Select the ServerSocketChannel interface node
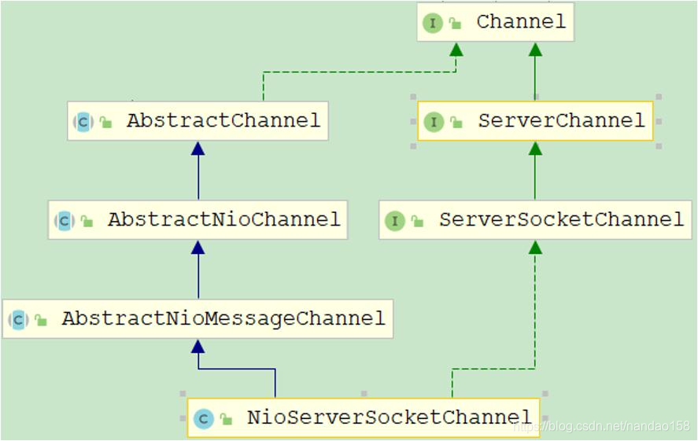This screenshot has width=698, height=441. point(535,220)
